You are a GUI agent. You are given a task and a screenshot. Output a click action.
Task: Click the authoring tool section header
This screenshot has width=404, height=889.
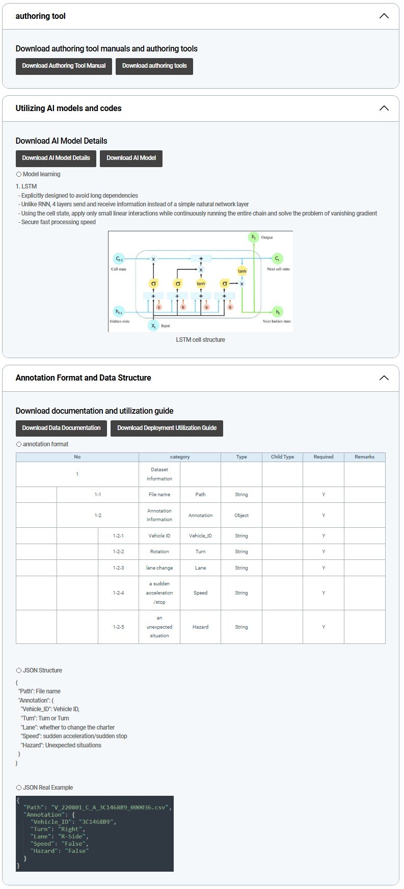point(41,16)
